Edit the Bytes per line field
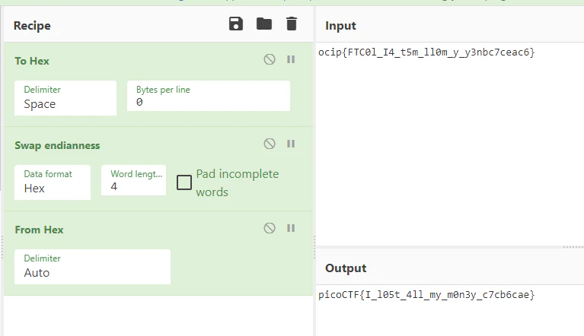The width and height of the screenshot is (584, 336). pos(209,96)
